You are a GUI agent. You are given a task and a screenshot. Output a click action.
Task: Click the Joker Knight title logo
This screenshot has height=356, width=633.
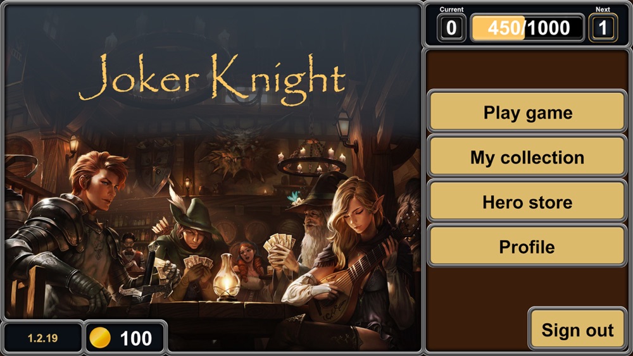pyautogui.click(x=212, y=78)
